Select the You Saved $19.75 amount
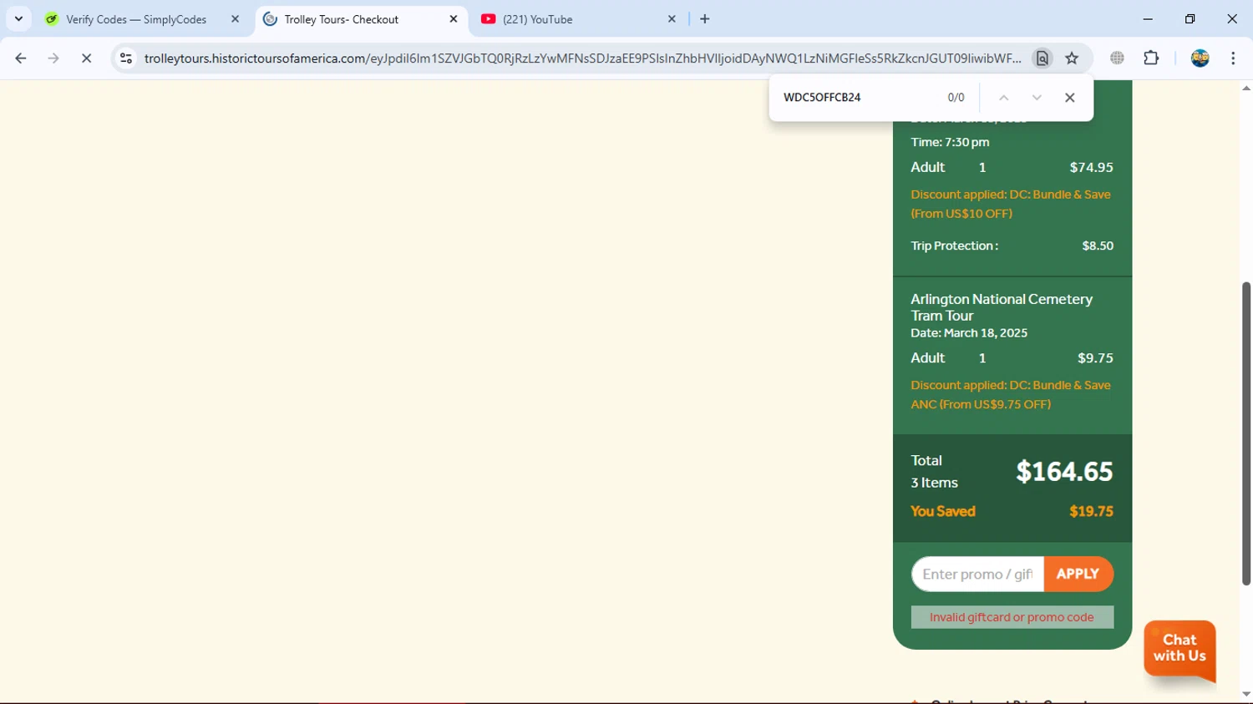 (x=1091, y=511)
